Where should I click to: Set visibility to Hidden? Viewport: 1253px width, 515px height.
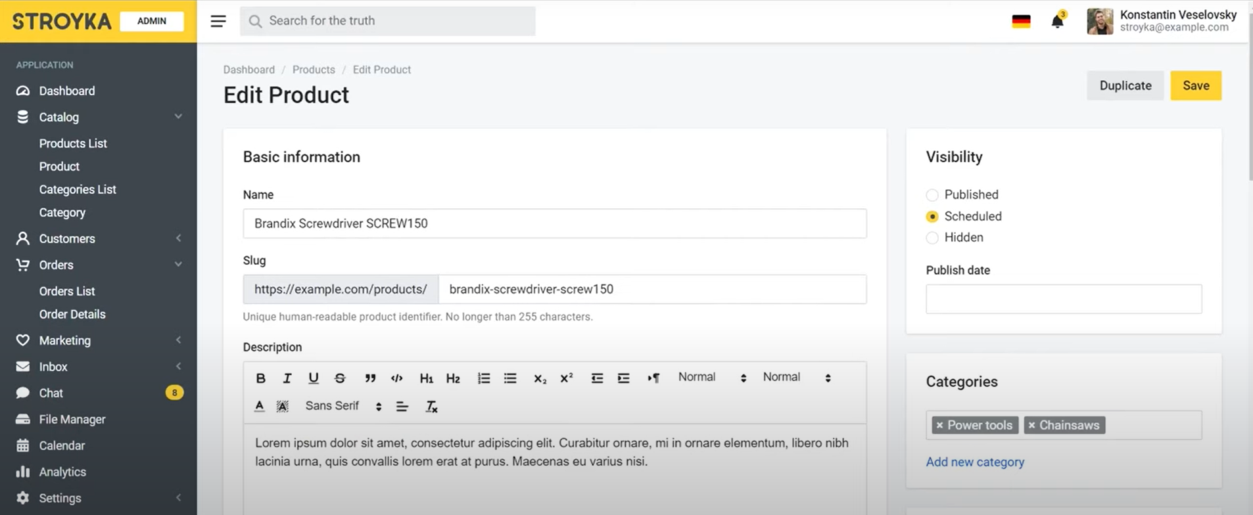(x=932, y=238)
